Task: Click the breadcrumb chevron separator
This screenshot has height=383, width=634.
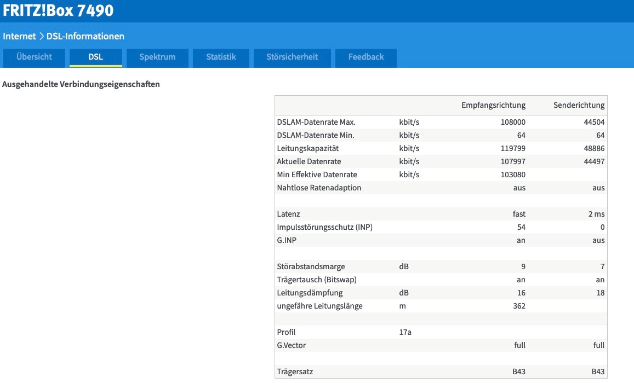Action: [x=41, y=36]
